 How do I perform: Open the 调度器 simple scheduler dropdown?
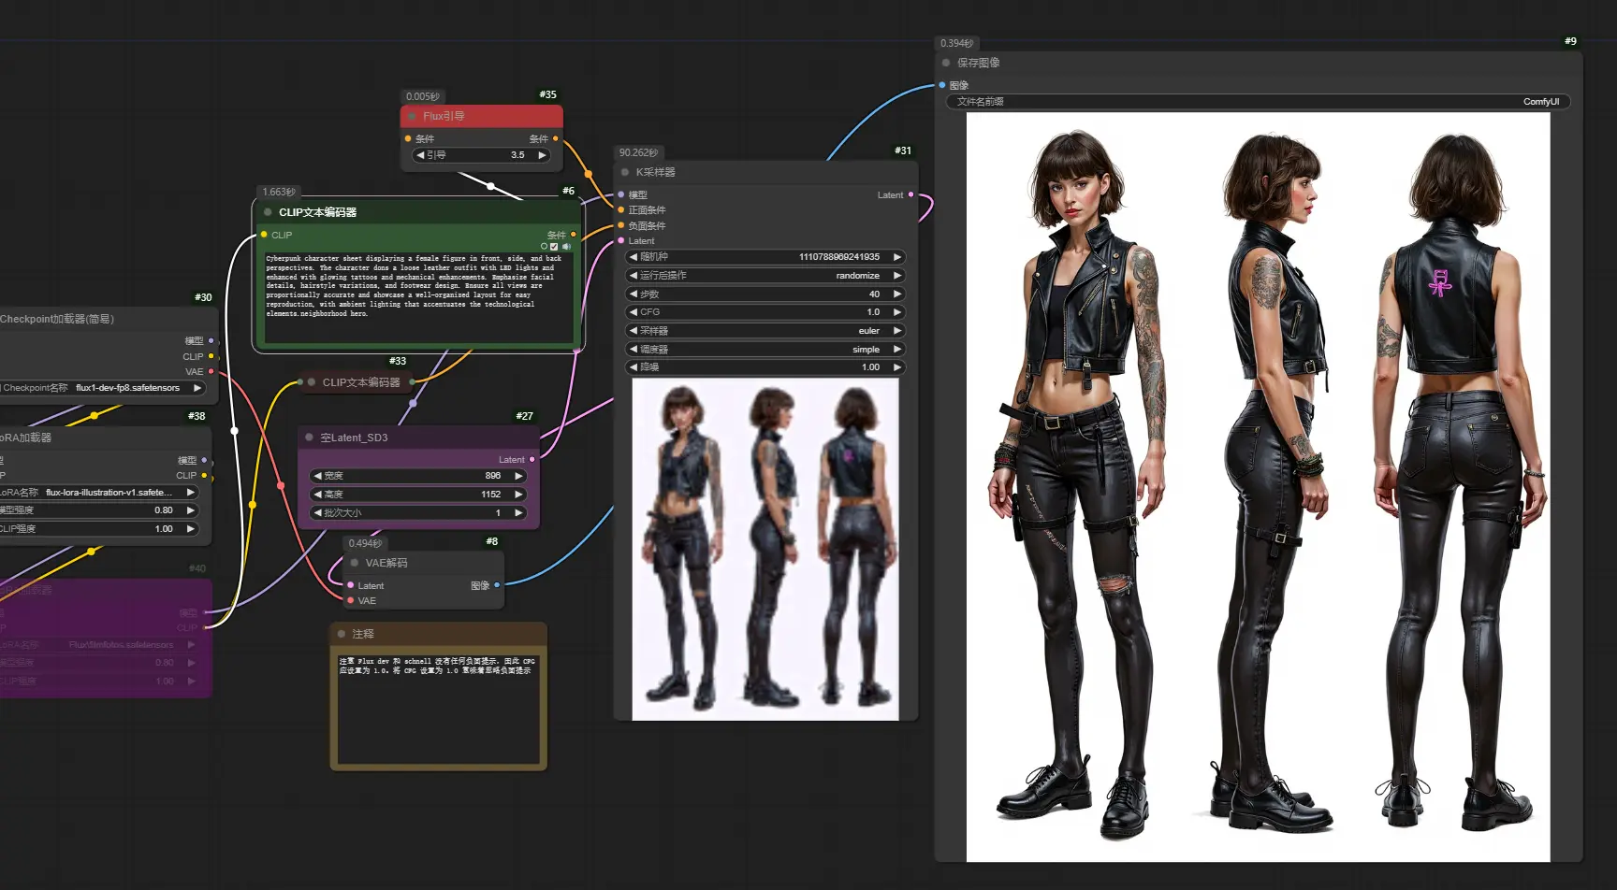tap(765, 349)
